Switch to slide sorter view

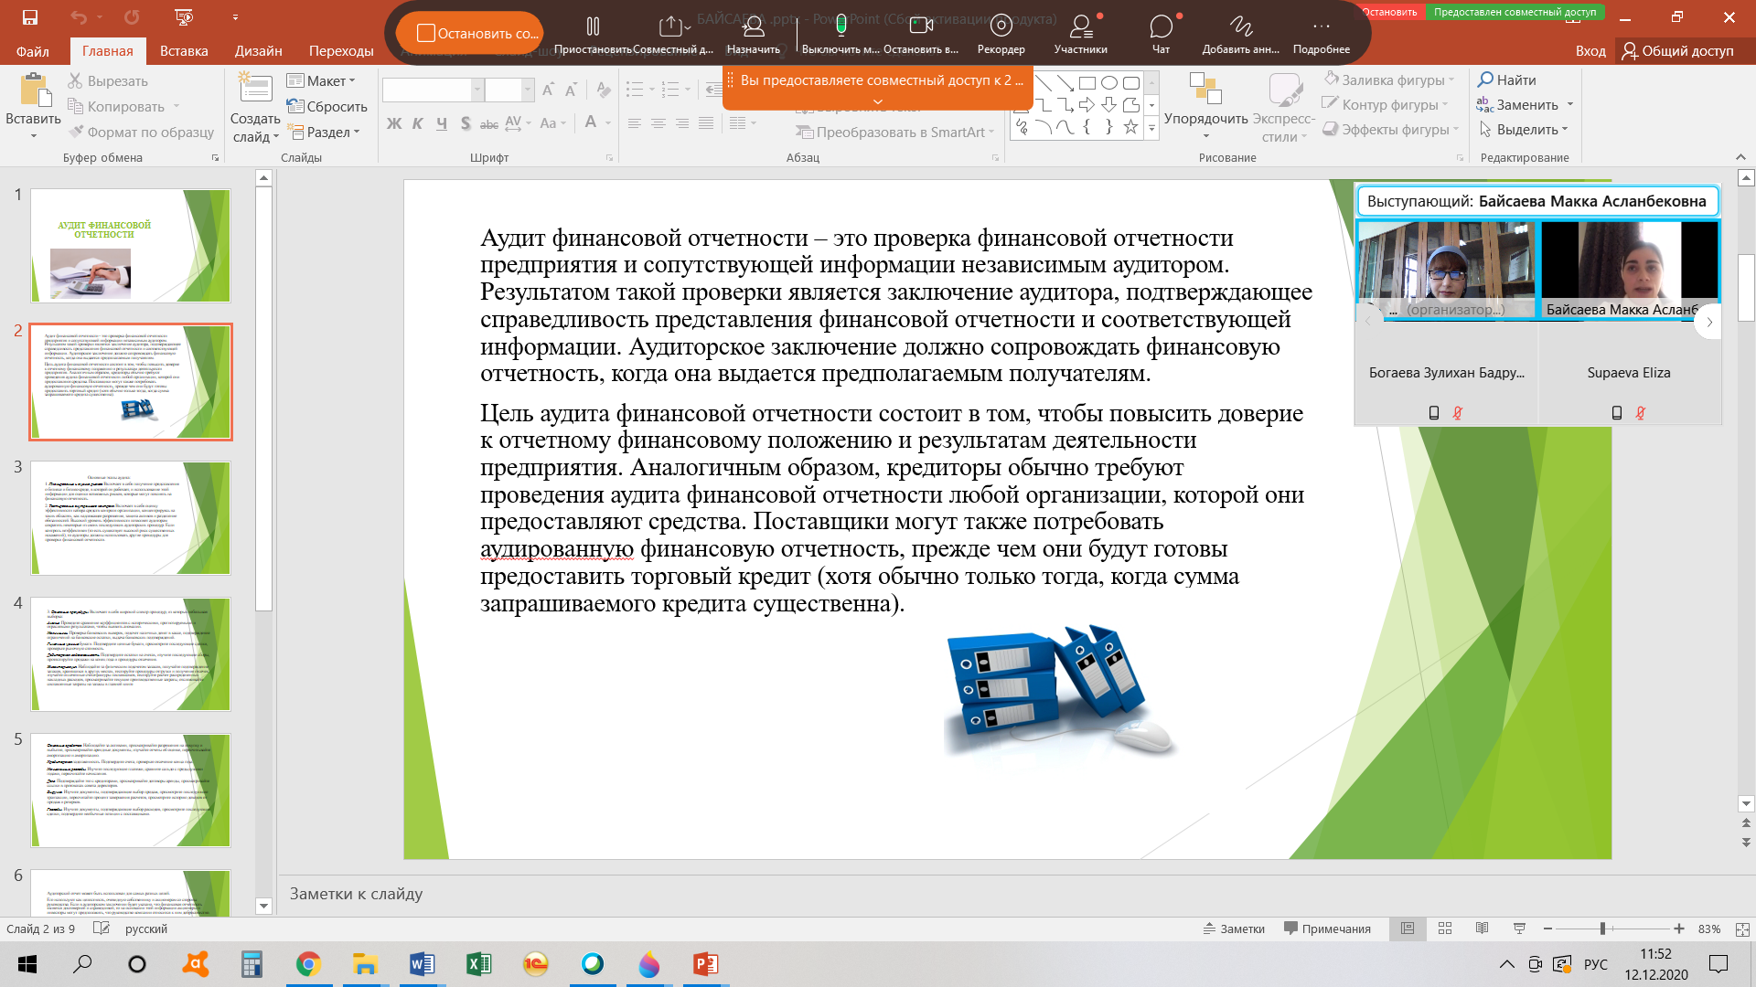1445,929
